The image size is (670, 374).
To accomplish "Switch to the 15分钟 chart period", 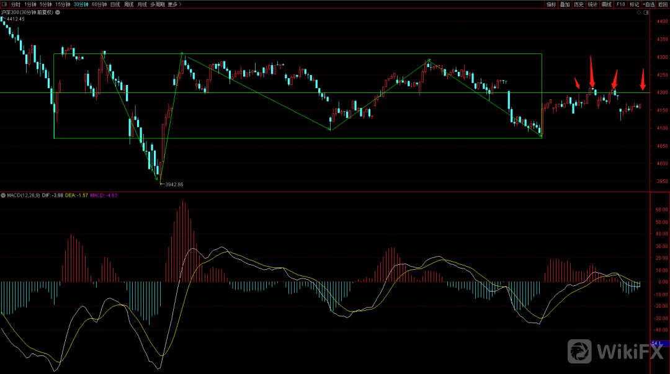I will (63, 4).
